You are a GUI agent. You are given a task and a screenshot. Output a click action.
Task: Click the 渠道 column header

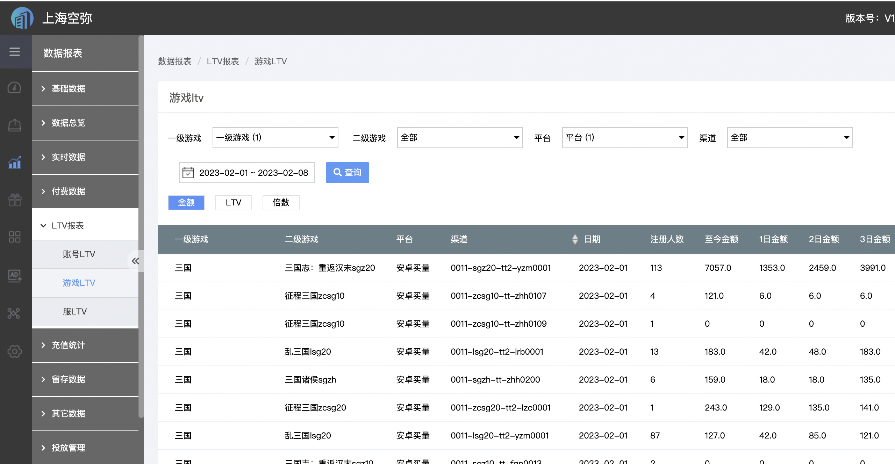pos(459,239)
